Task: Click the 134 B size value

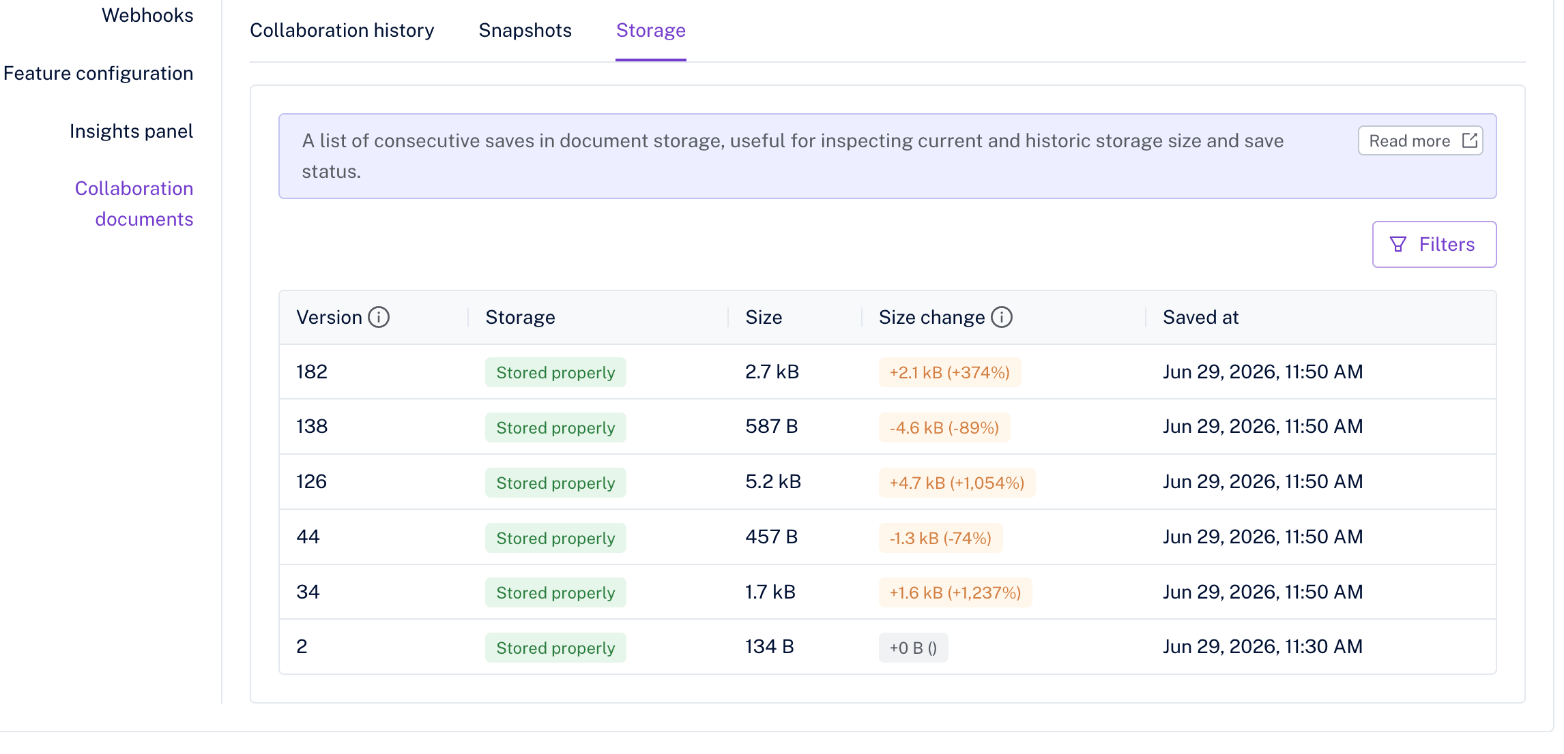Action: pos(769,646)
